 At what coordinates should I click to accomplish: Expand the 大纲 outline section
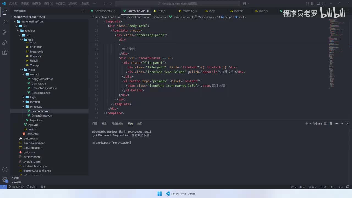pyautogui.click(x=16, y=178)
